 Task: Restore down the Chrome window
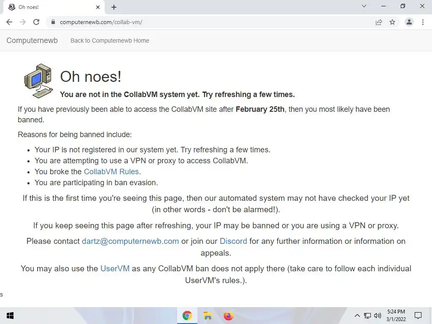[403, 6]
